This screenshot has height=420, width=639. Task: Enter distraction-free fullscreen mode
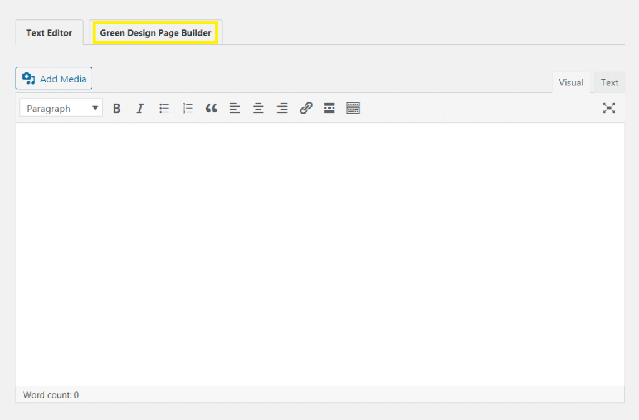click(610, 108)
